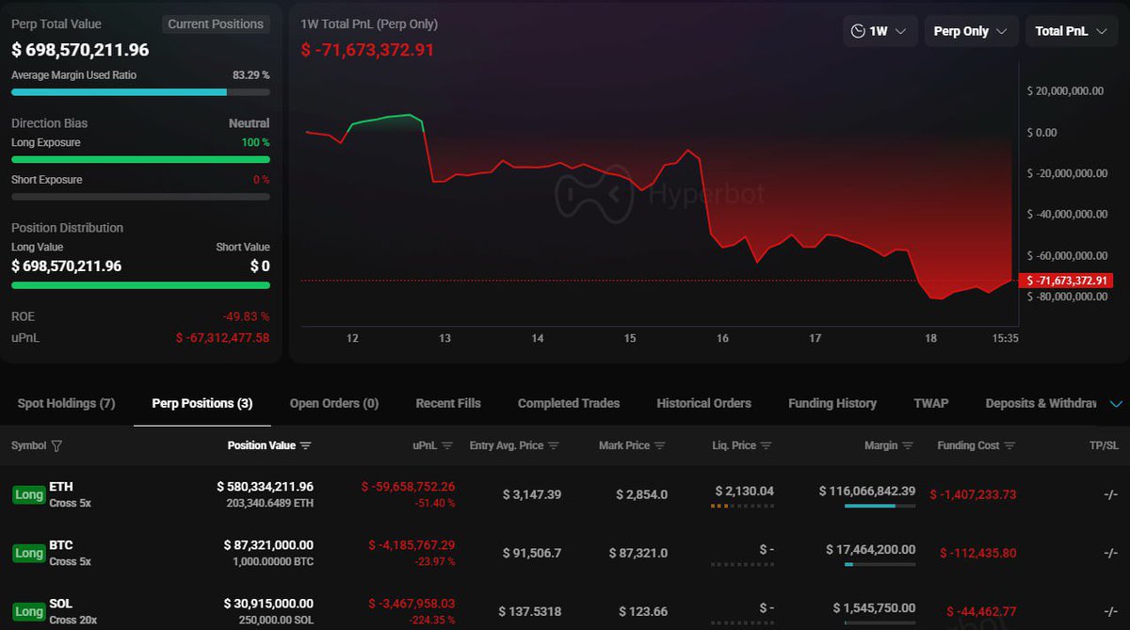1130x630 pixels.
Task: Open the Perp Only dropdown
Action: [x=971, y=30]
